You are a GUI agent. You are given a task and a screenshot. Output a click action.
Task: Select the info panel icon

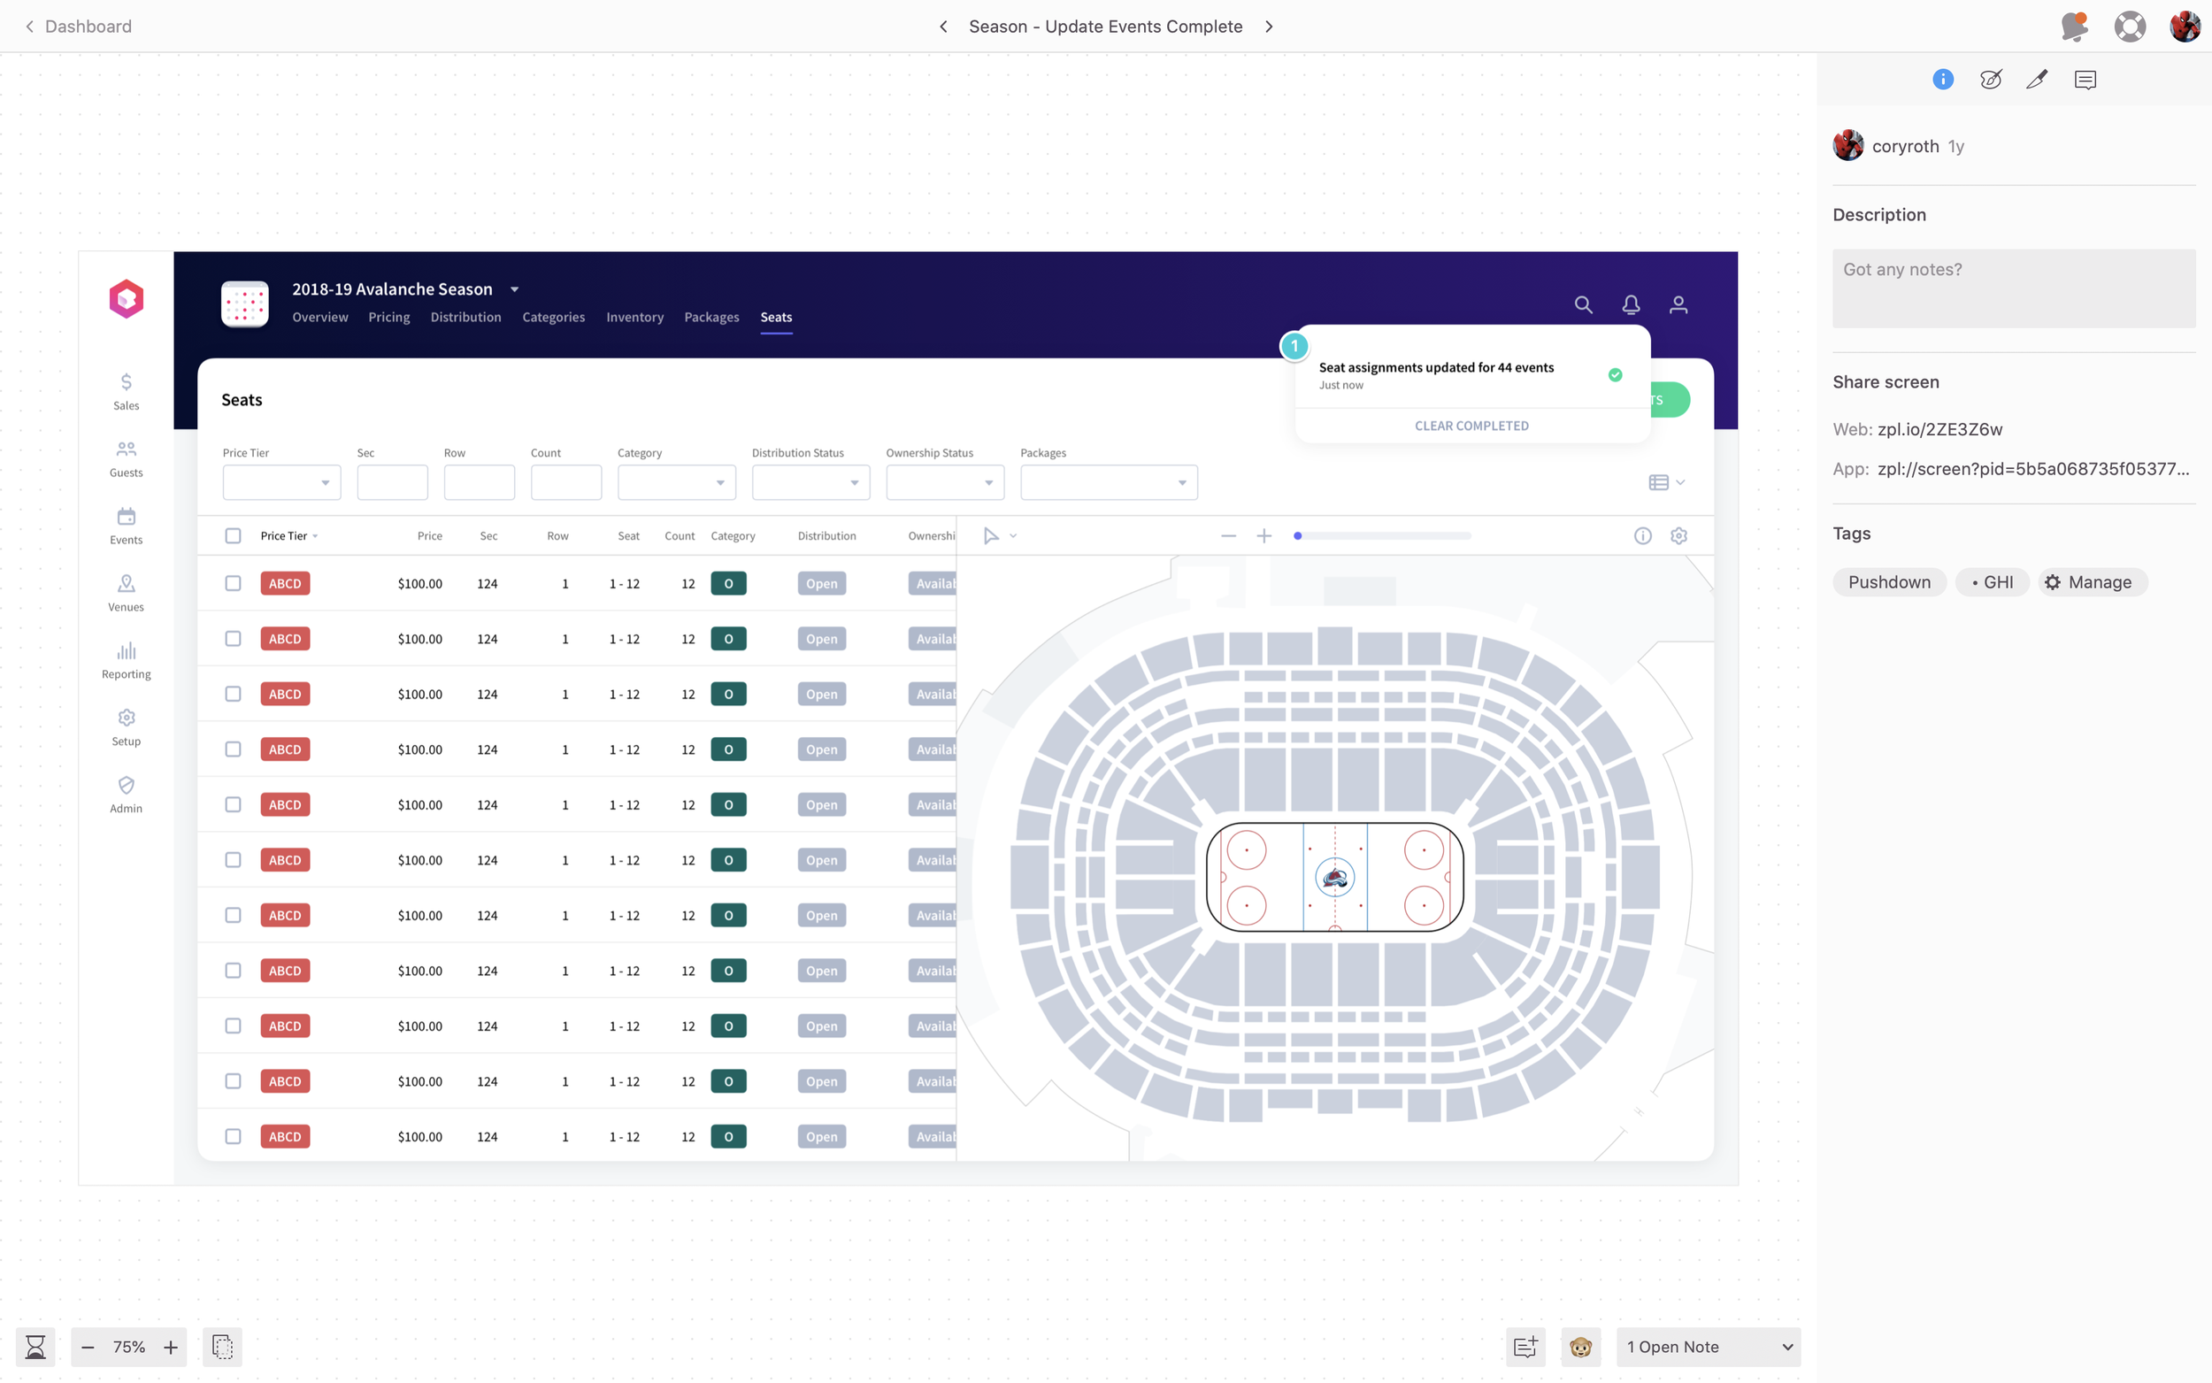[x=1942, y=80]
